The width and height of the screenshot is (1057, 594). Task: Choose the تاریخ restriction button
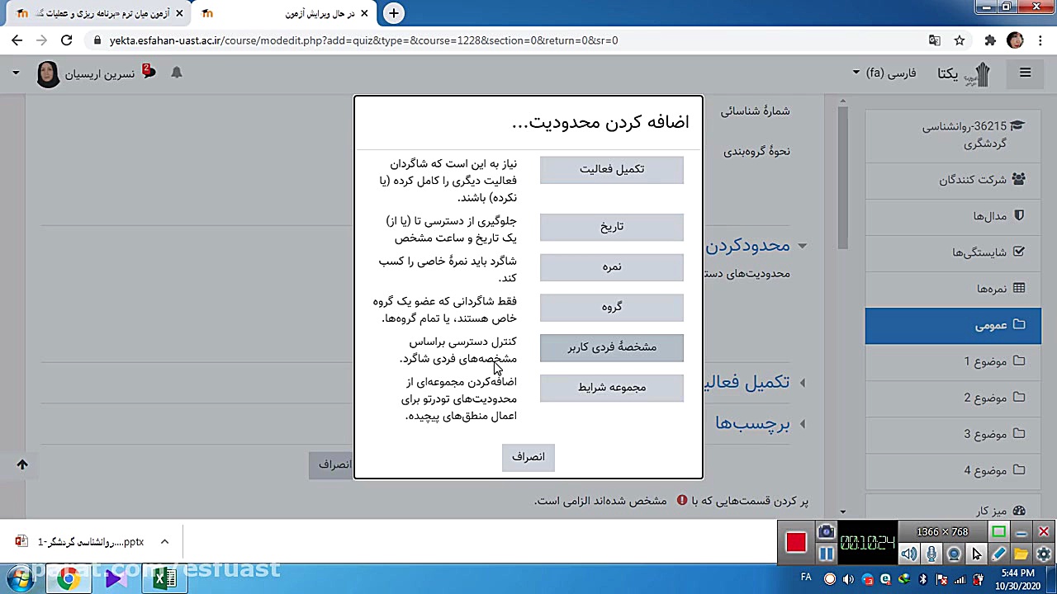[612, 227]
